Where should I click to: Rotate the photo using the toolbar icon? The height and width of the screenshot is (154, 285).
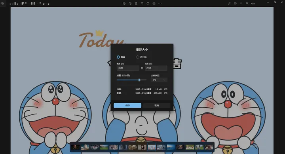tap(130, 4)
